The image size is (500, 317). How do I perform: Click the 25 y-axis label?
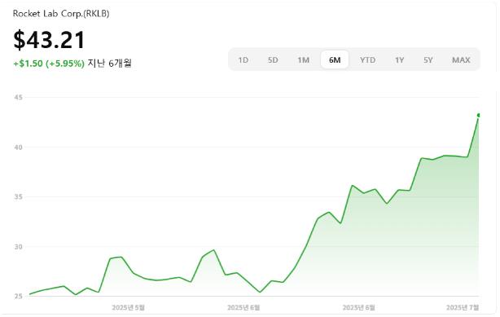(19, 297)
